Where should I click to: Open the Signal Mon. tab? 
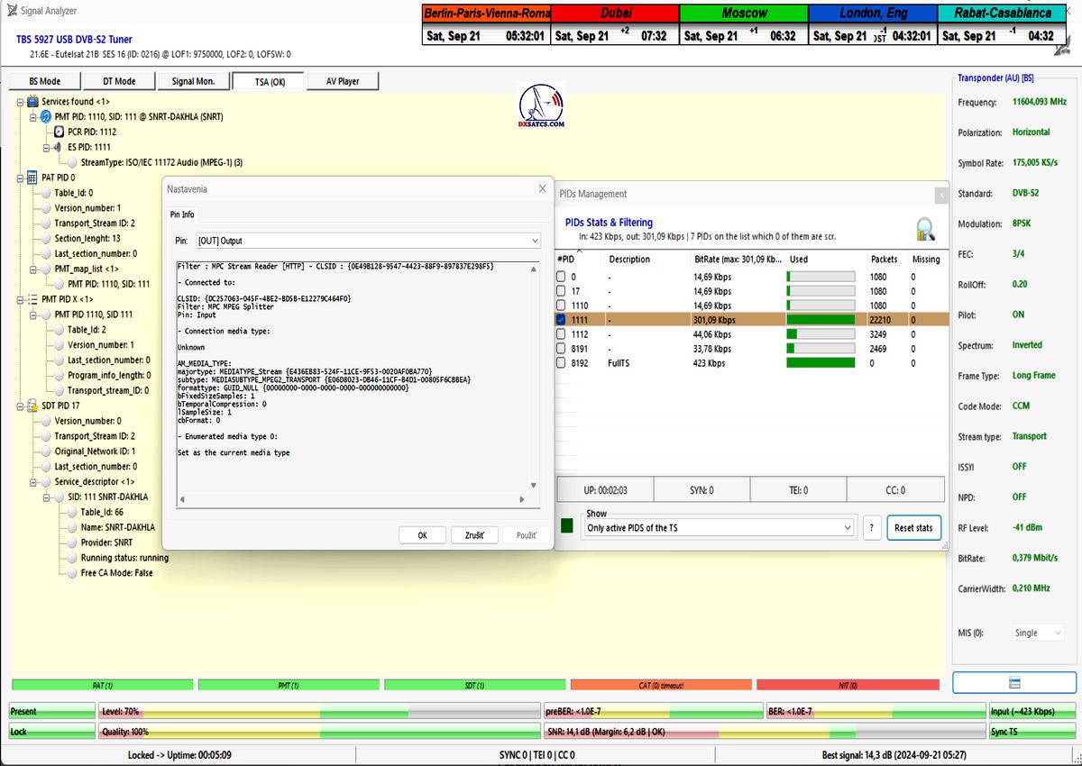pos(193,81)
